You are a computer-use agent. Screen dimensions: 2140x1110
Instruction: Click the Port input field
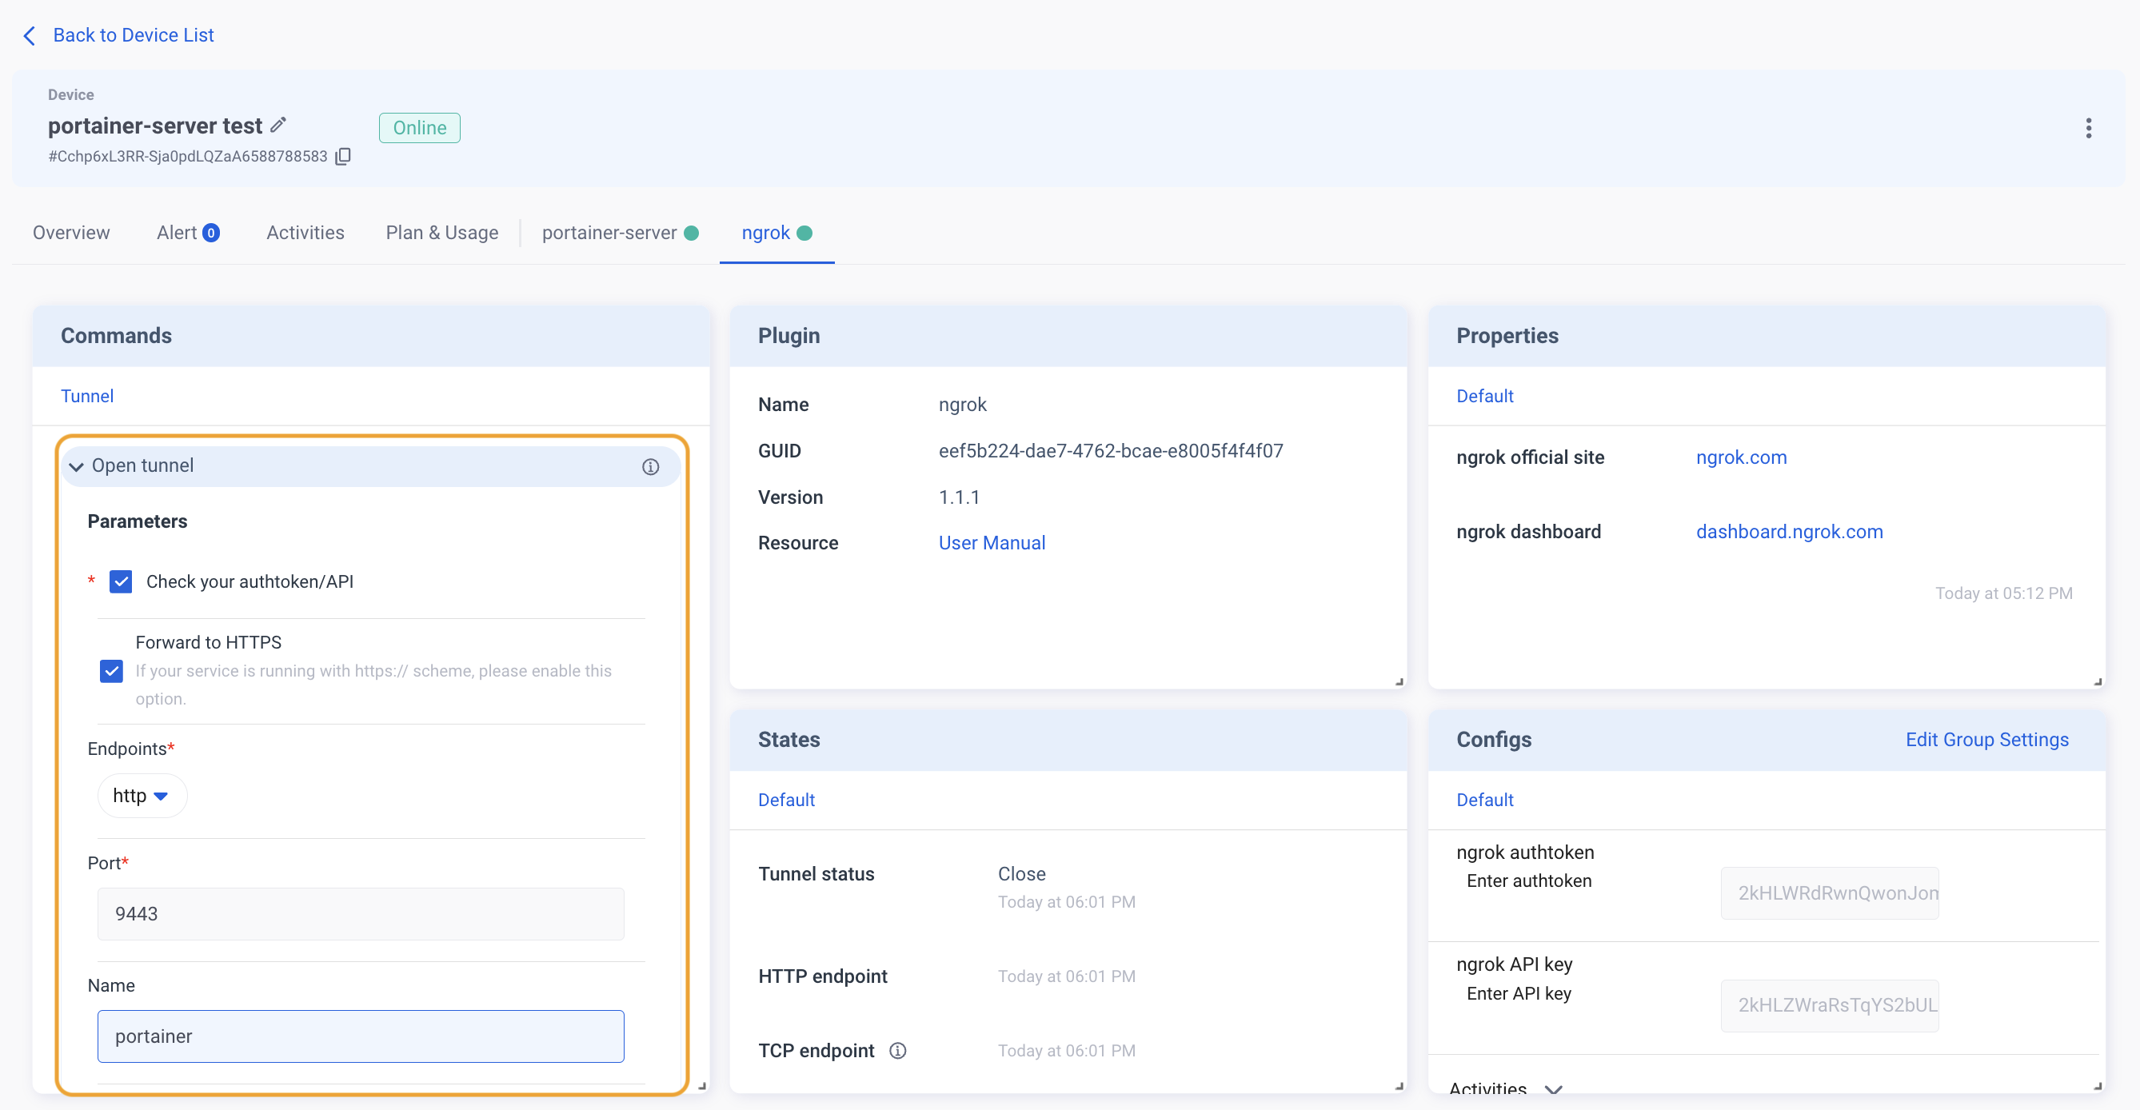click(x=361, y=914)
